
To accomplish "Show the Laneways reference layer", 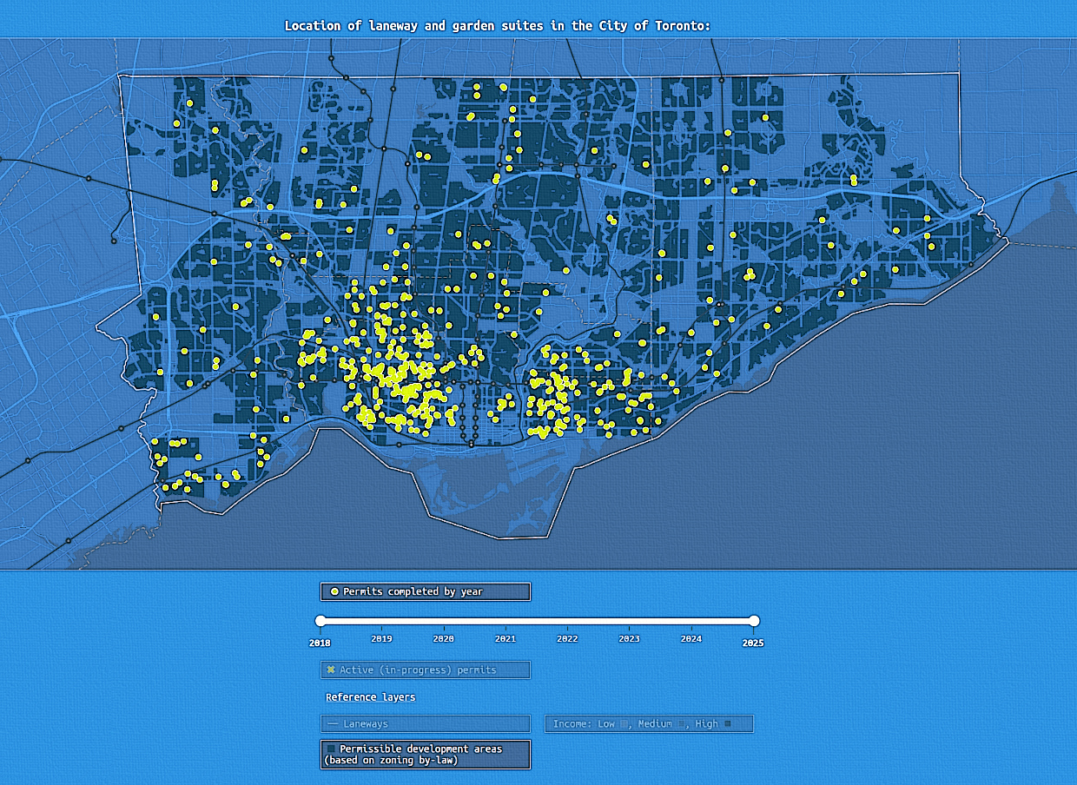I will (x=425, y=724).
